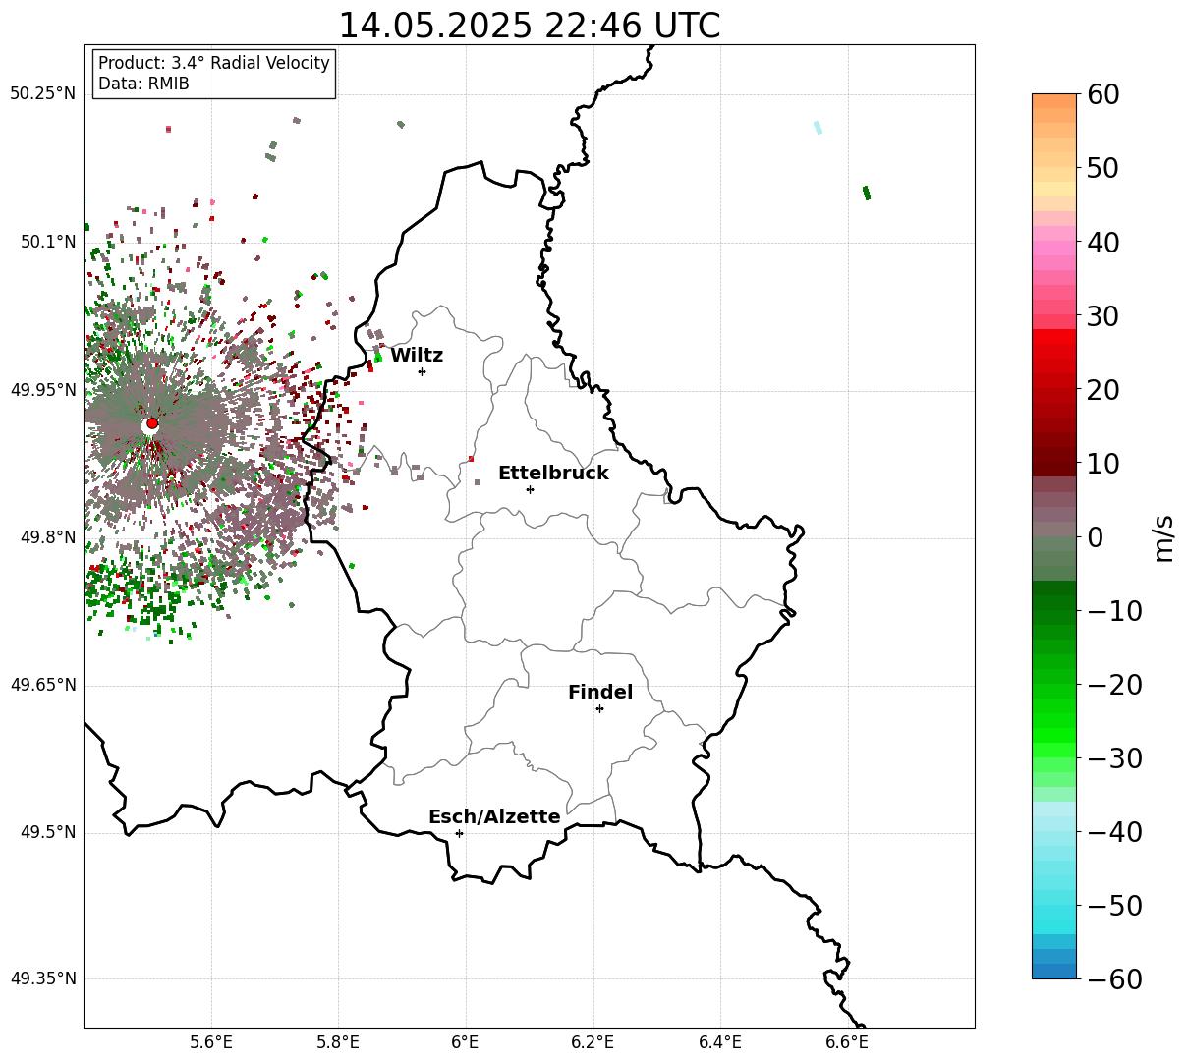Click the colorbar tick value −40
The width and height of the screenshot is (1186, 1062).
coord(1113,832)
